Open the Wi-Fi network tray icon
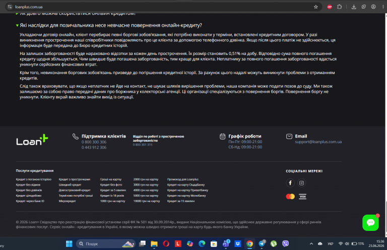 point(341,244)
